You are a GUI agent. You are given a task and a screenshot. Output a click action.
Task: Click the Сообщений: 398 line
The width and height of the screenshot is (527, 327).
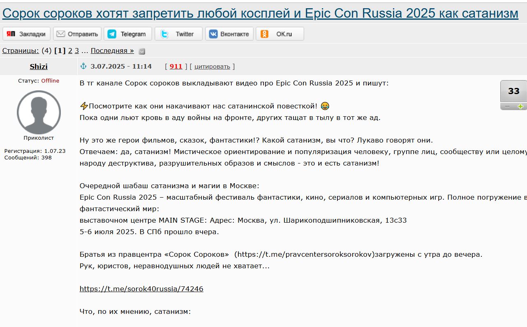click(x=28, y=158)
